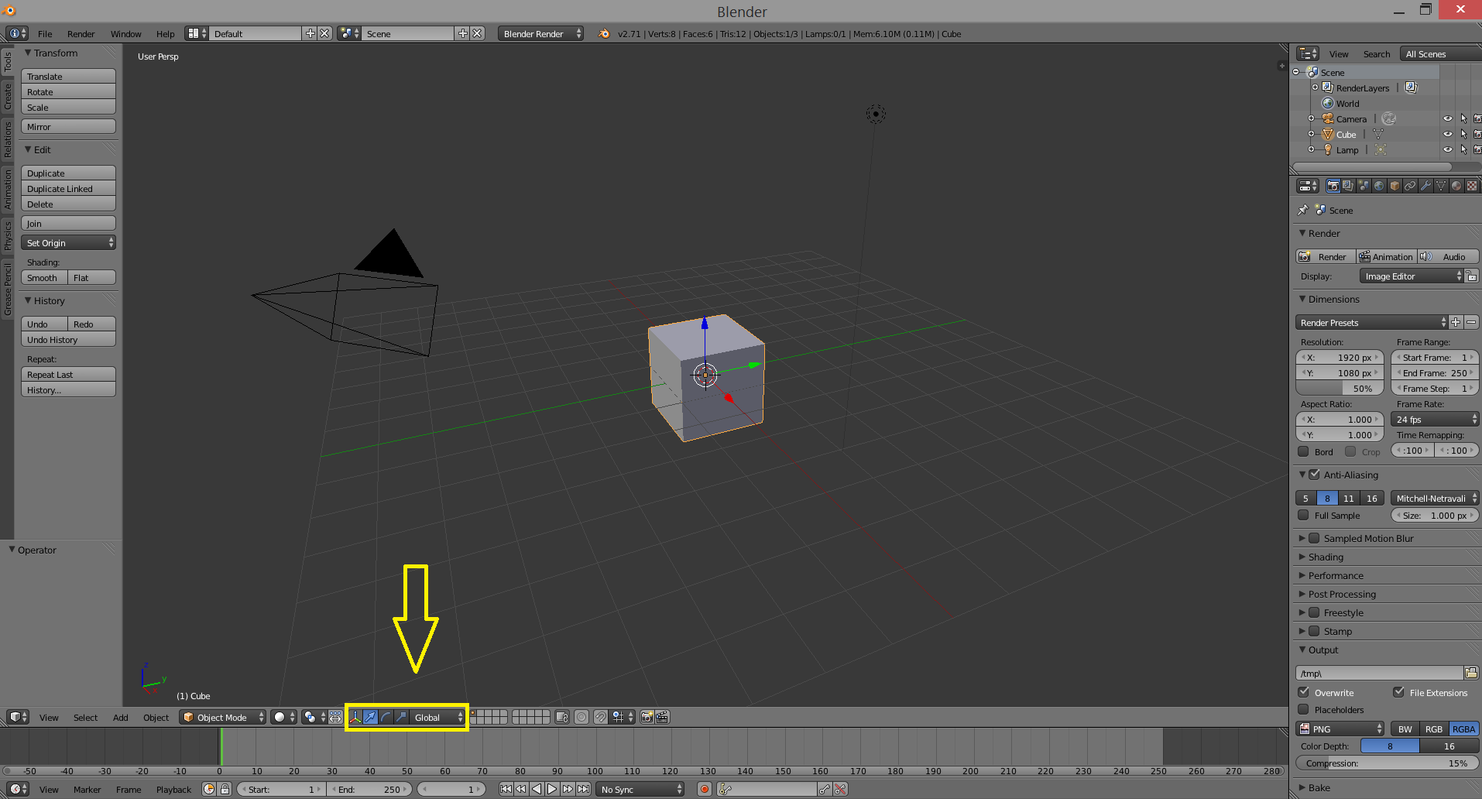Open Object properties cube tab
The height and width of the screenshot is (799, 1482).
coord(1395,186)
